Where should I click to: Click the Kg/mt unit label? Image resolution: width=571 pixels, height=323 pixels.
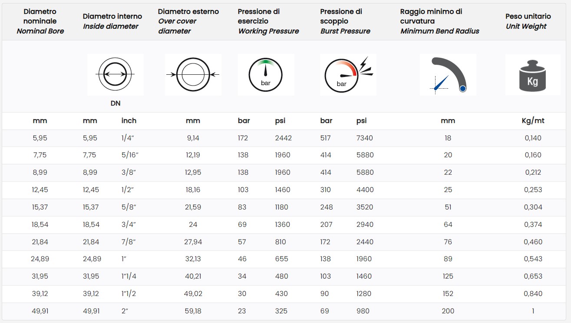click(x=533, y=121)
